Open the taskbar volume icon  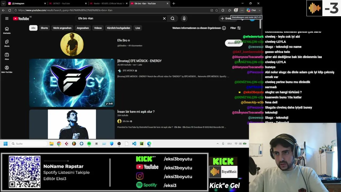point(240,144)
